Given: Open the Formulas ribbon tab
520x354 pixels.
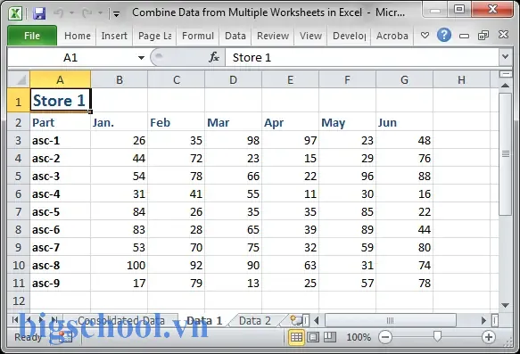Looking at the screenshot, I should pyautogui.click(x=198, y=36).
